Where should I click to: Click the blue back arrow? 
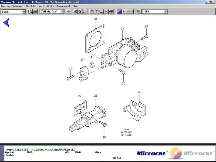(x=6, y=22)
